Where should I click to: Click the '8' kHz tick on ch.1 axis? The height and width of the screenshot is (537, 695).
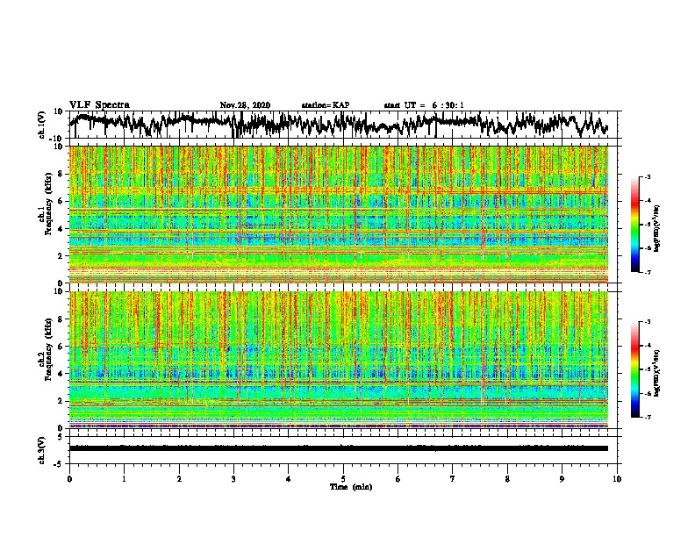pyautogui.click(x=61, y=174)
